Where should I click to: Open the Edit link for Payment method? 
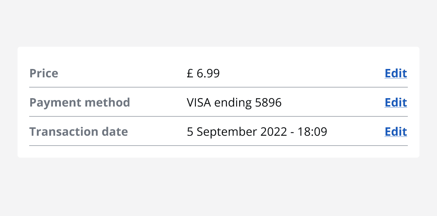[396, 103]
